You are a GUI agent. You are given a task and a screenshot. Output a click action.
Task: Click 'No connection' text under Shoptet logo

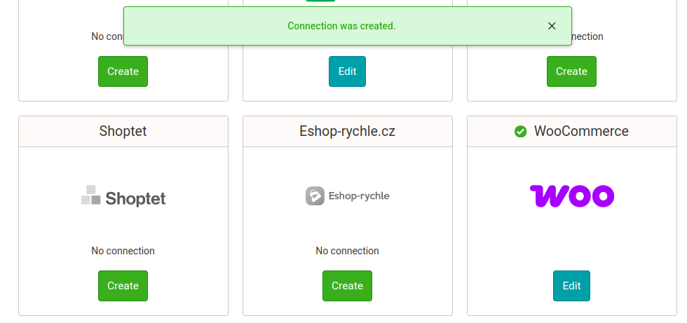pyautogui.click(x=123, y=251)
